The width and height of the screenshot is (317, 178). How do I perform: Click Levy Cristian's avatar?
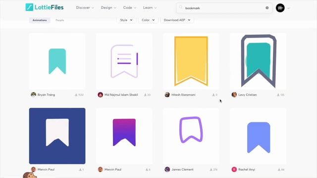[x=234, y=94]
